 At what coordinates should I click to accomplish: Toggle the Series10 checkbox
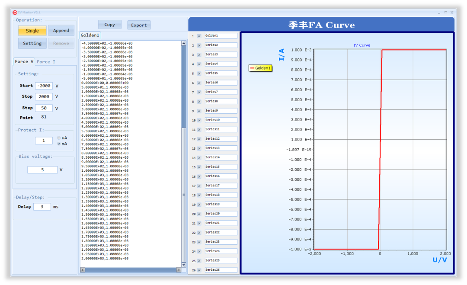(x=199, y=120)
